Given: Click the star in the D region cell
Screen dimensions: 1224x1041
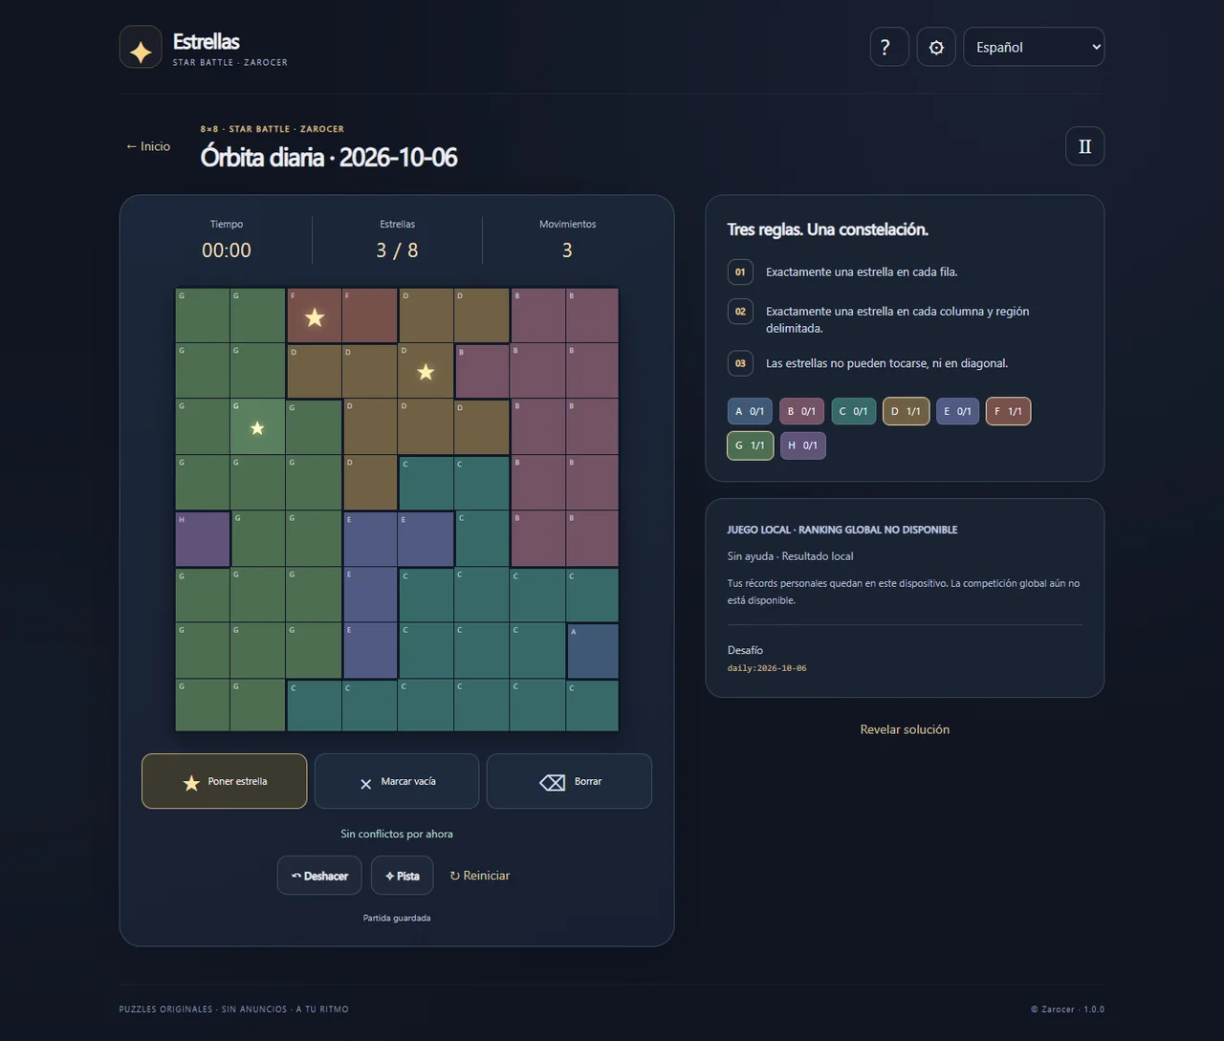Looking at the screenshot, I should (x=426, y=372).
